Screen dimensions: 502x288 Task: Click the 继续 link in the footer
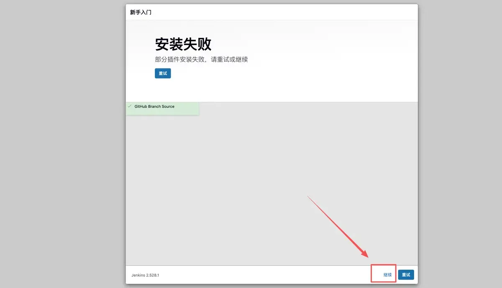pos(388,275)
